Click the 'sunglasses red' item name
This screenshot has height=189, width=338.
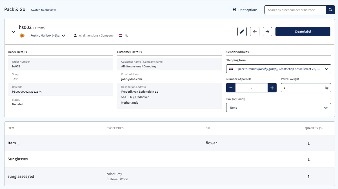pyautogui.click(x=21, y=176)
